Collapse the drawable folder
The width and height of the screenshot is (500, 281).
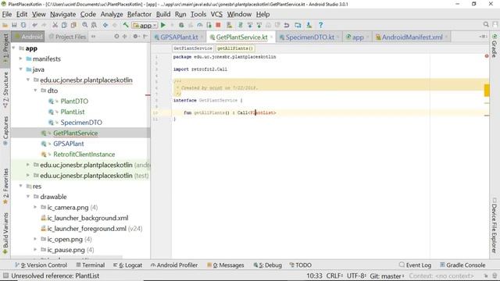coord(28,197)
